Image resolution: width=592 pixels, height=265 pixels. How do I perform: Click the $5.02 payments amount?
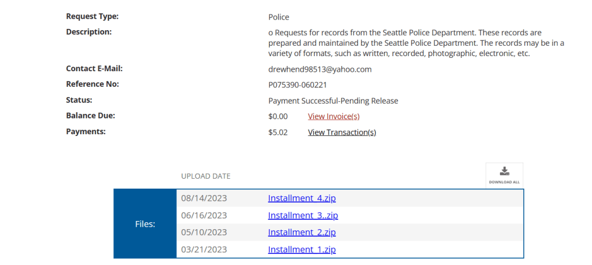click(278, 132)
